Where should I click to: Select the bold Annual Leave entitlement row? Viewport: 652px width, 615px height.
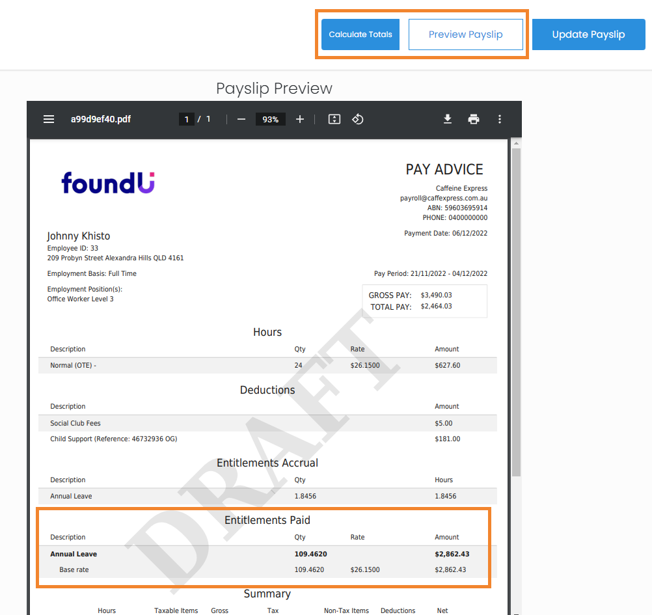pyautogui.click(x=267, y=554)
